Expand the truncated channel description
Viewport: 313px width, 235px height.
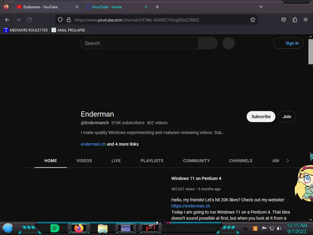(153, 132)
